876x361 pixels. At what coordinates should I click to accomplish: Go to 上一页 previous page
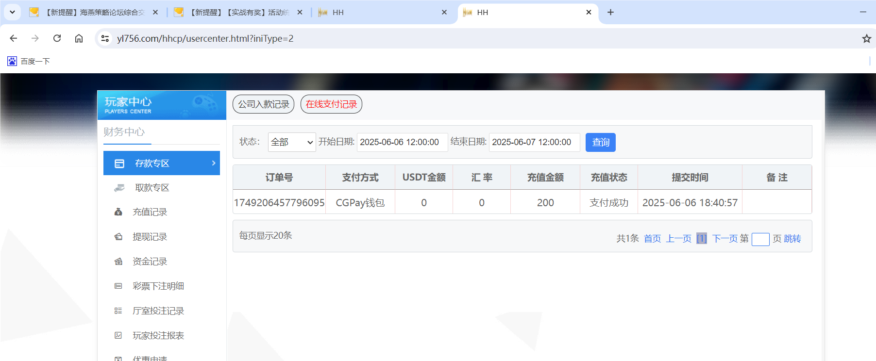pos(679,239)
